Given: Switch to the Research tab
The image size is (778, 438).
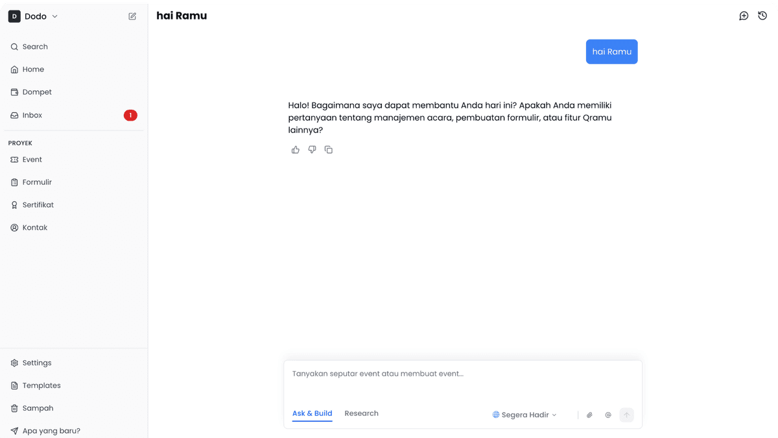Looking at the screenshot, I should coord(361,413).
